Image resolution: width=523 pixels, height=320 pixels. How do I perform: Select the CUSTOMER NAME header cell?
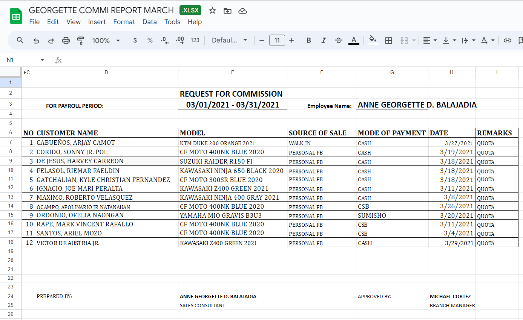point(106,133)
